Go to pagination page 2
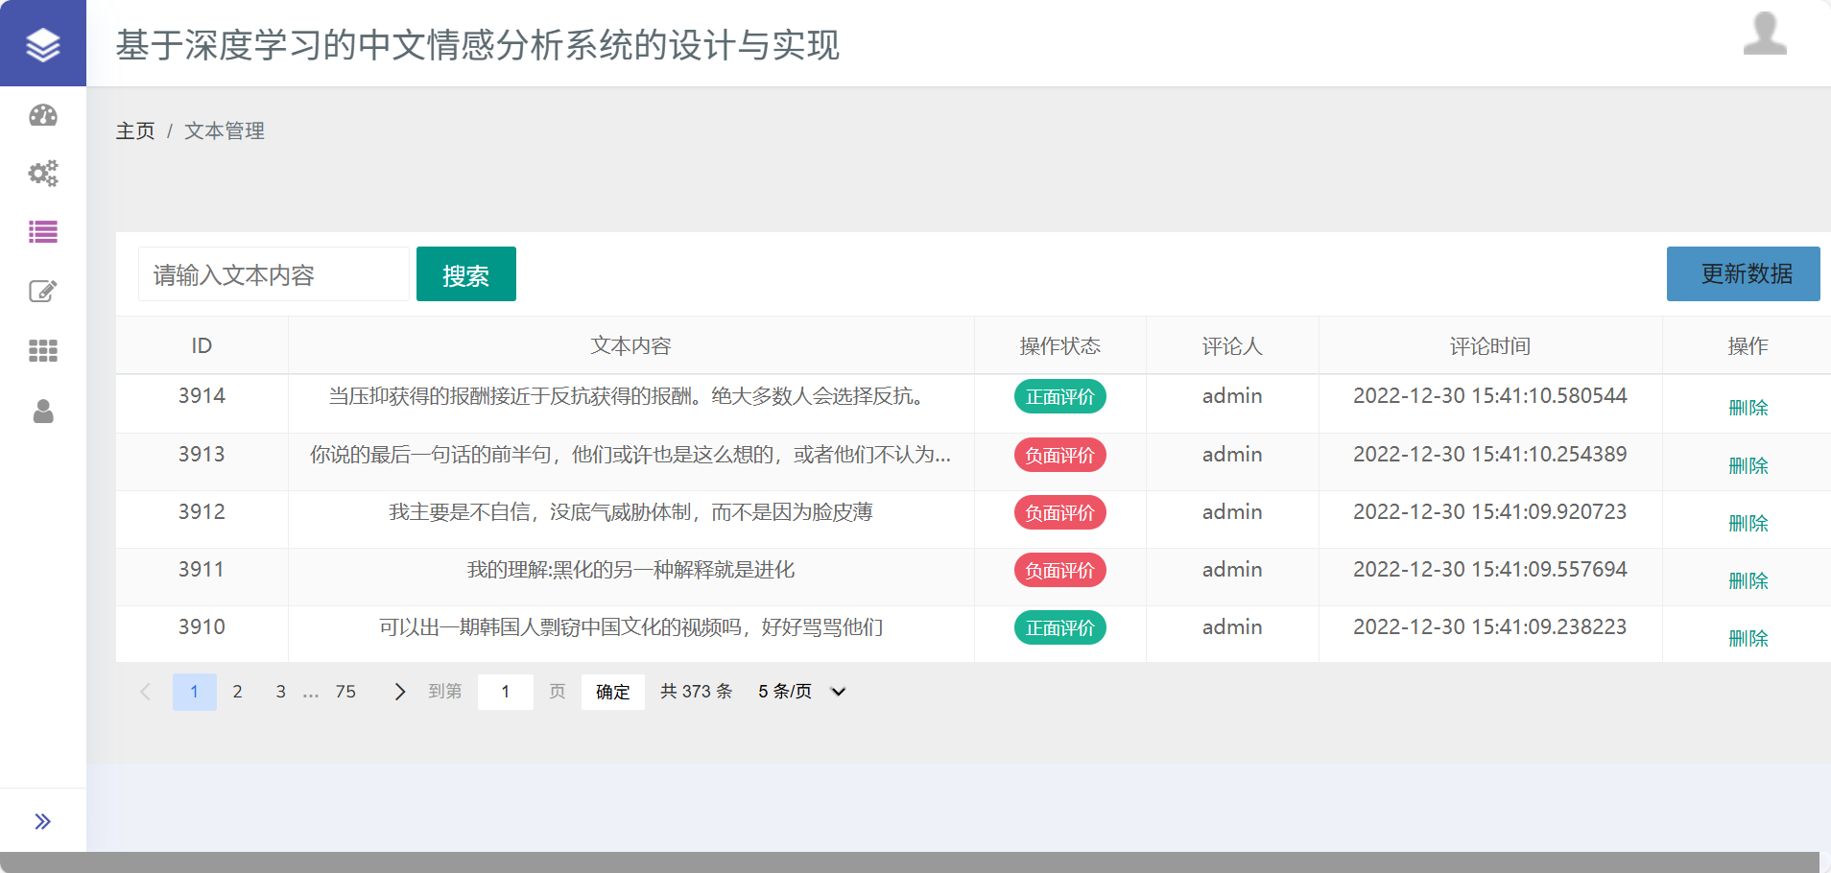1831x873 pixels. [237, 692]
